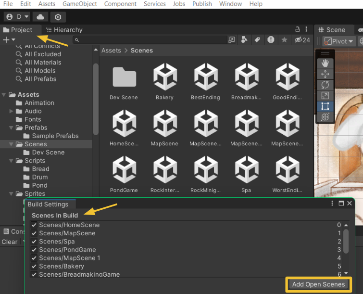Toggle the Project panel lock icon
The width and height of the screenshot is (363, 294).
[298, 29]
